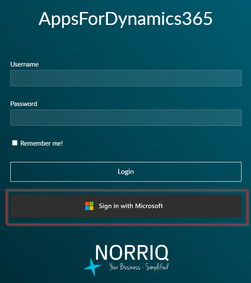Click the green square of Microsoft logo

[92, 204]
